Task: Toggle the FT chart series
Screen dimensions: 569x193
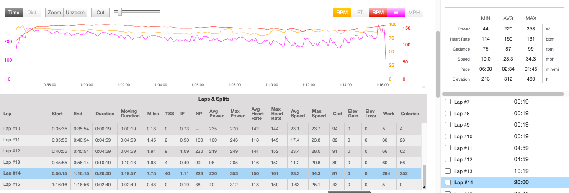Action: (x=360, y=13)
